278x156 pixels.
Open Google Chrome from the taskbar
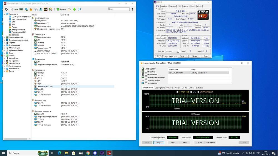point(88,153)
